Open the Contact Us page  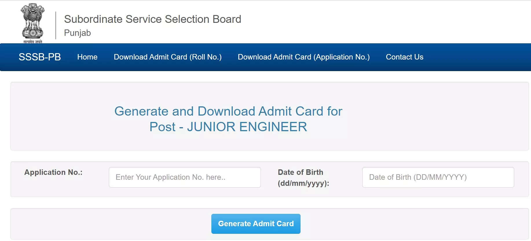tap(404, 57)
